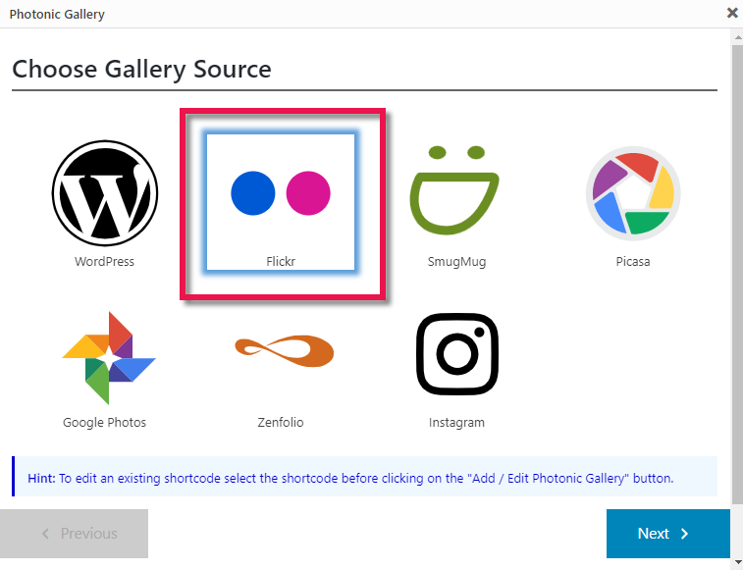
Task: Select the WordPress logo icon
Action: click(x=104, y=193)
